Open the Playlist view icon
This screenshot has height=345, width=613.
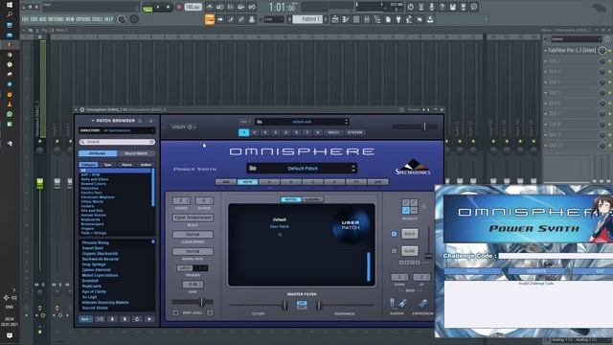(335, 19)
